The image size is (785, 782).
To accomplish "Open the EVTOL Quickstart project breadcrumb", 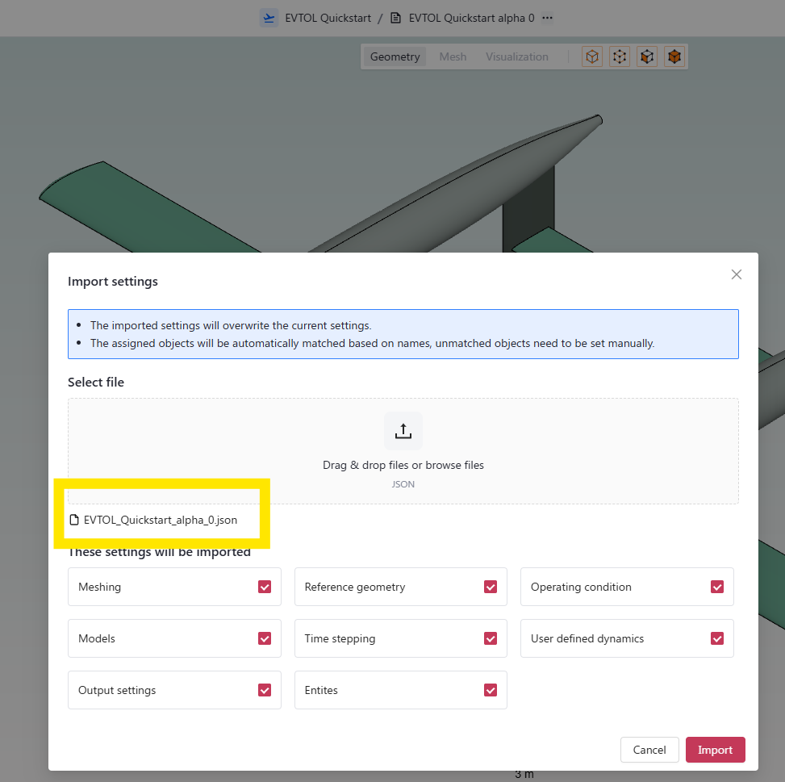I will (x=328, y=18).
